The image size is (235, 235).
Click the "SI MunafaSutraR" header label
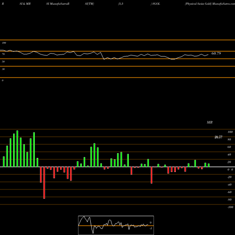tap(58, 4)
